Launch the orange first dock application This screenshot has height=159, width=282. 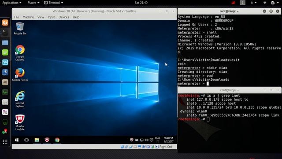[5, 23]
